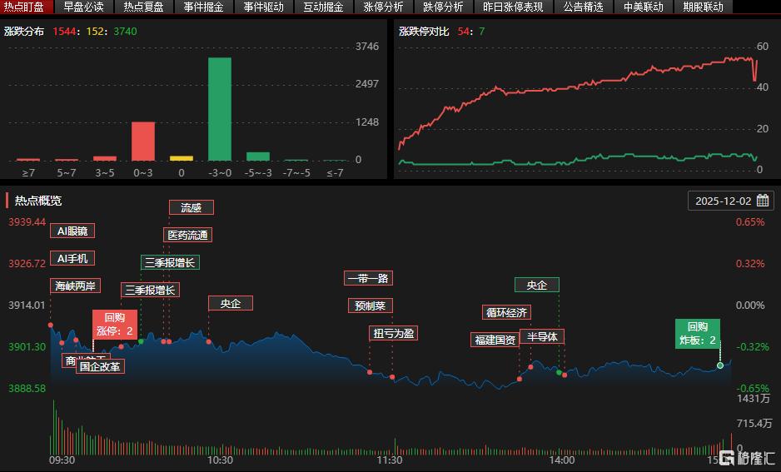The height and width of the screenshot is (472, 781).
Task: Click the red 回购 涨停 label
Action: pyautogui.click(x=114, y=324)
